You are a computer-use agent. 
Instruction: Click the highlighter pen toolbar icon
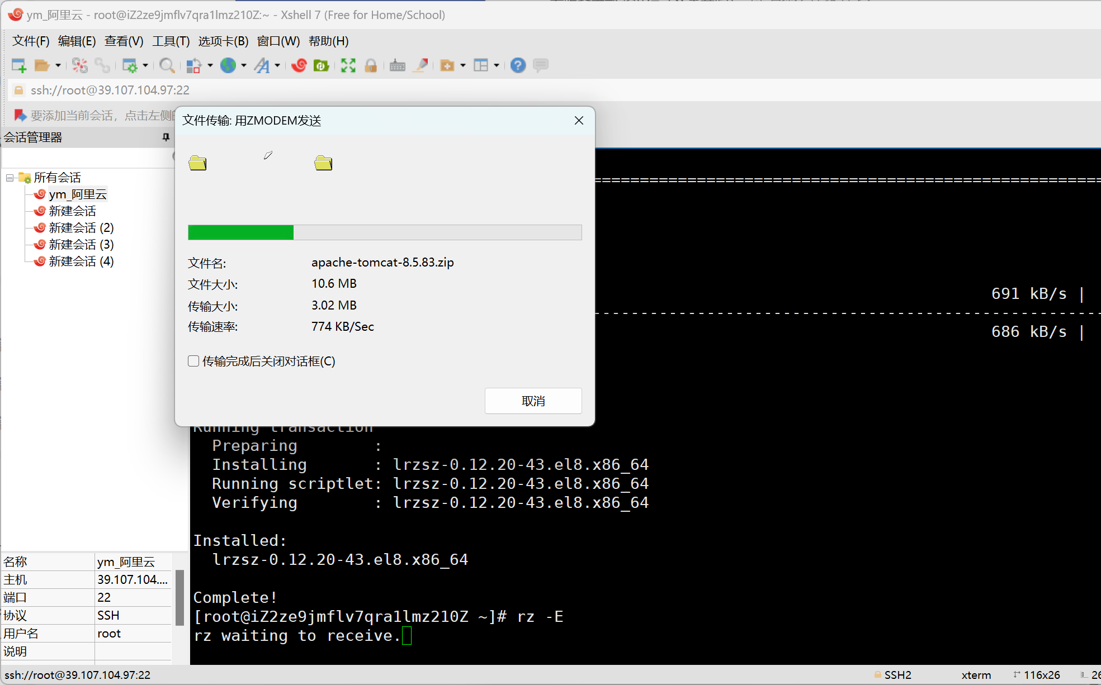tap(420, 65)
